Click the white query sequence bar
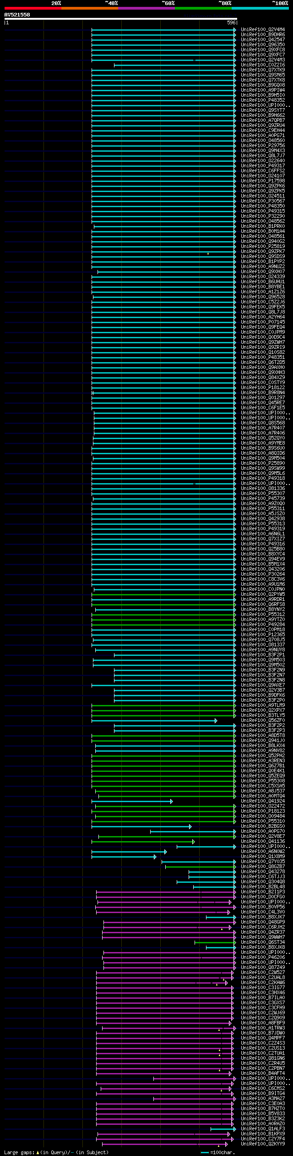Image resolution: width=293 pixels, height=1156 pixels. click(120, 19)
